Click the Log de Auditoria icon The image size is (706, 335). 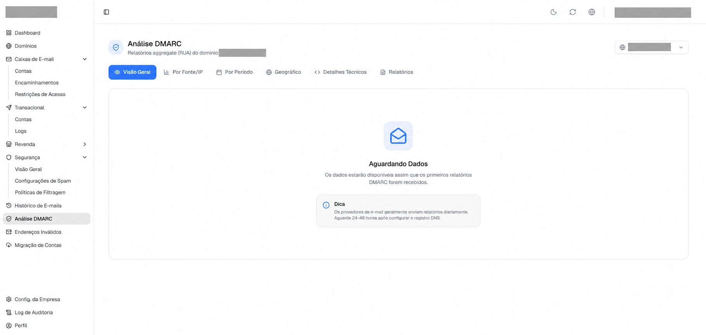(x=9, y=313)
